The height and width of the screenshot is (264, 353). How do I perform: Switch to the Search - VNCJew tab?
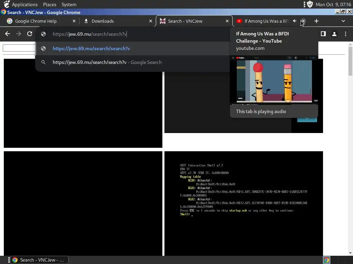[x=194, y=21]
